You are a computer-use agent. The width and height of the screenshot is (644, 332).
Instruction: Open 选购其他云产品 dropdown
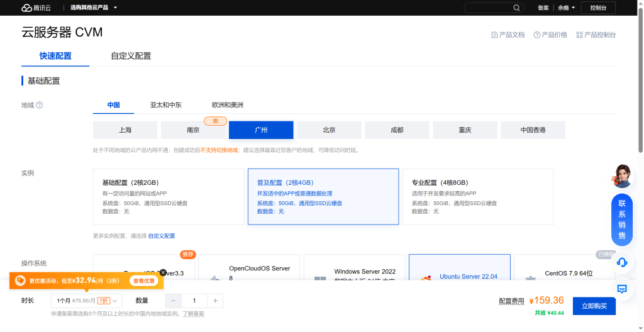click(94, 8)
